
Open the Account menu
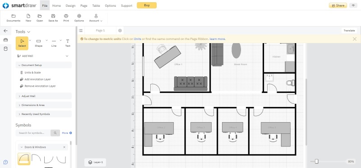point(96,18)
